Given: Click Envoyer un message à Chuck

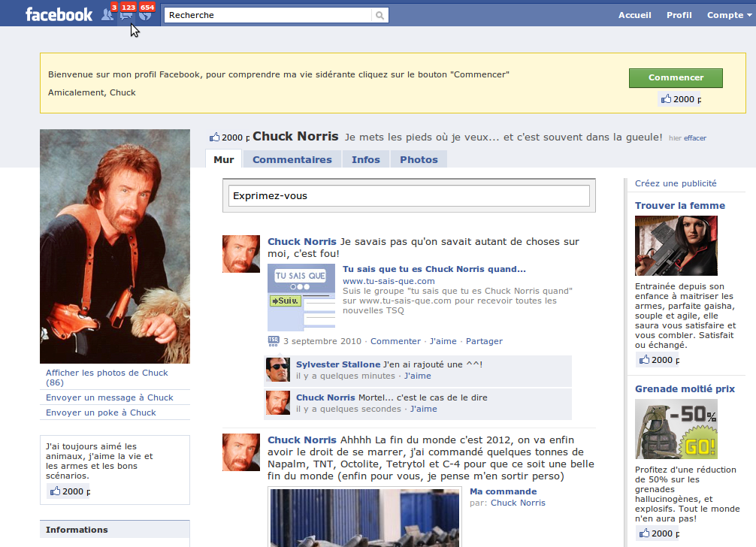Looking at the screenshot, I should [x=110, y=397].
